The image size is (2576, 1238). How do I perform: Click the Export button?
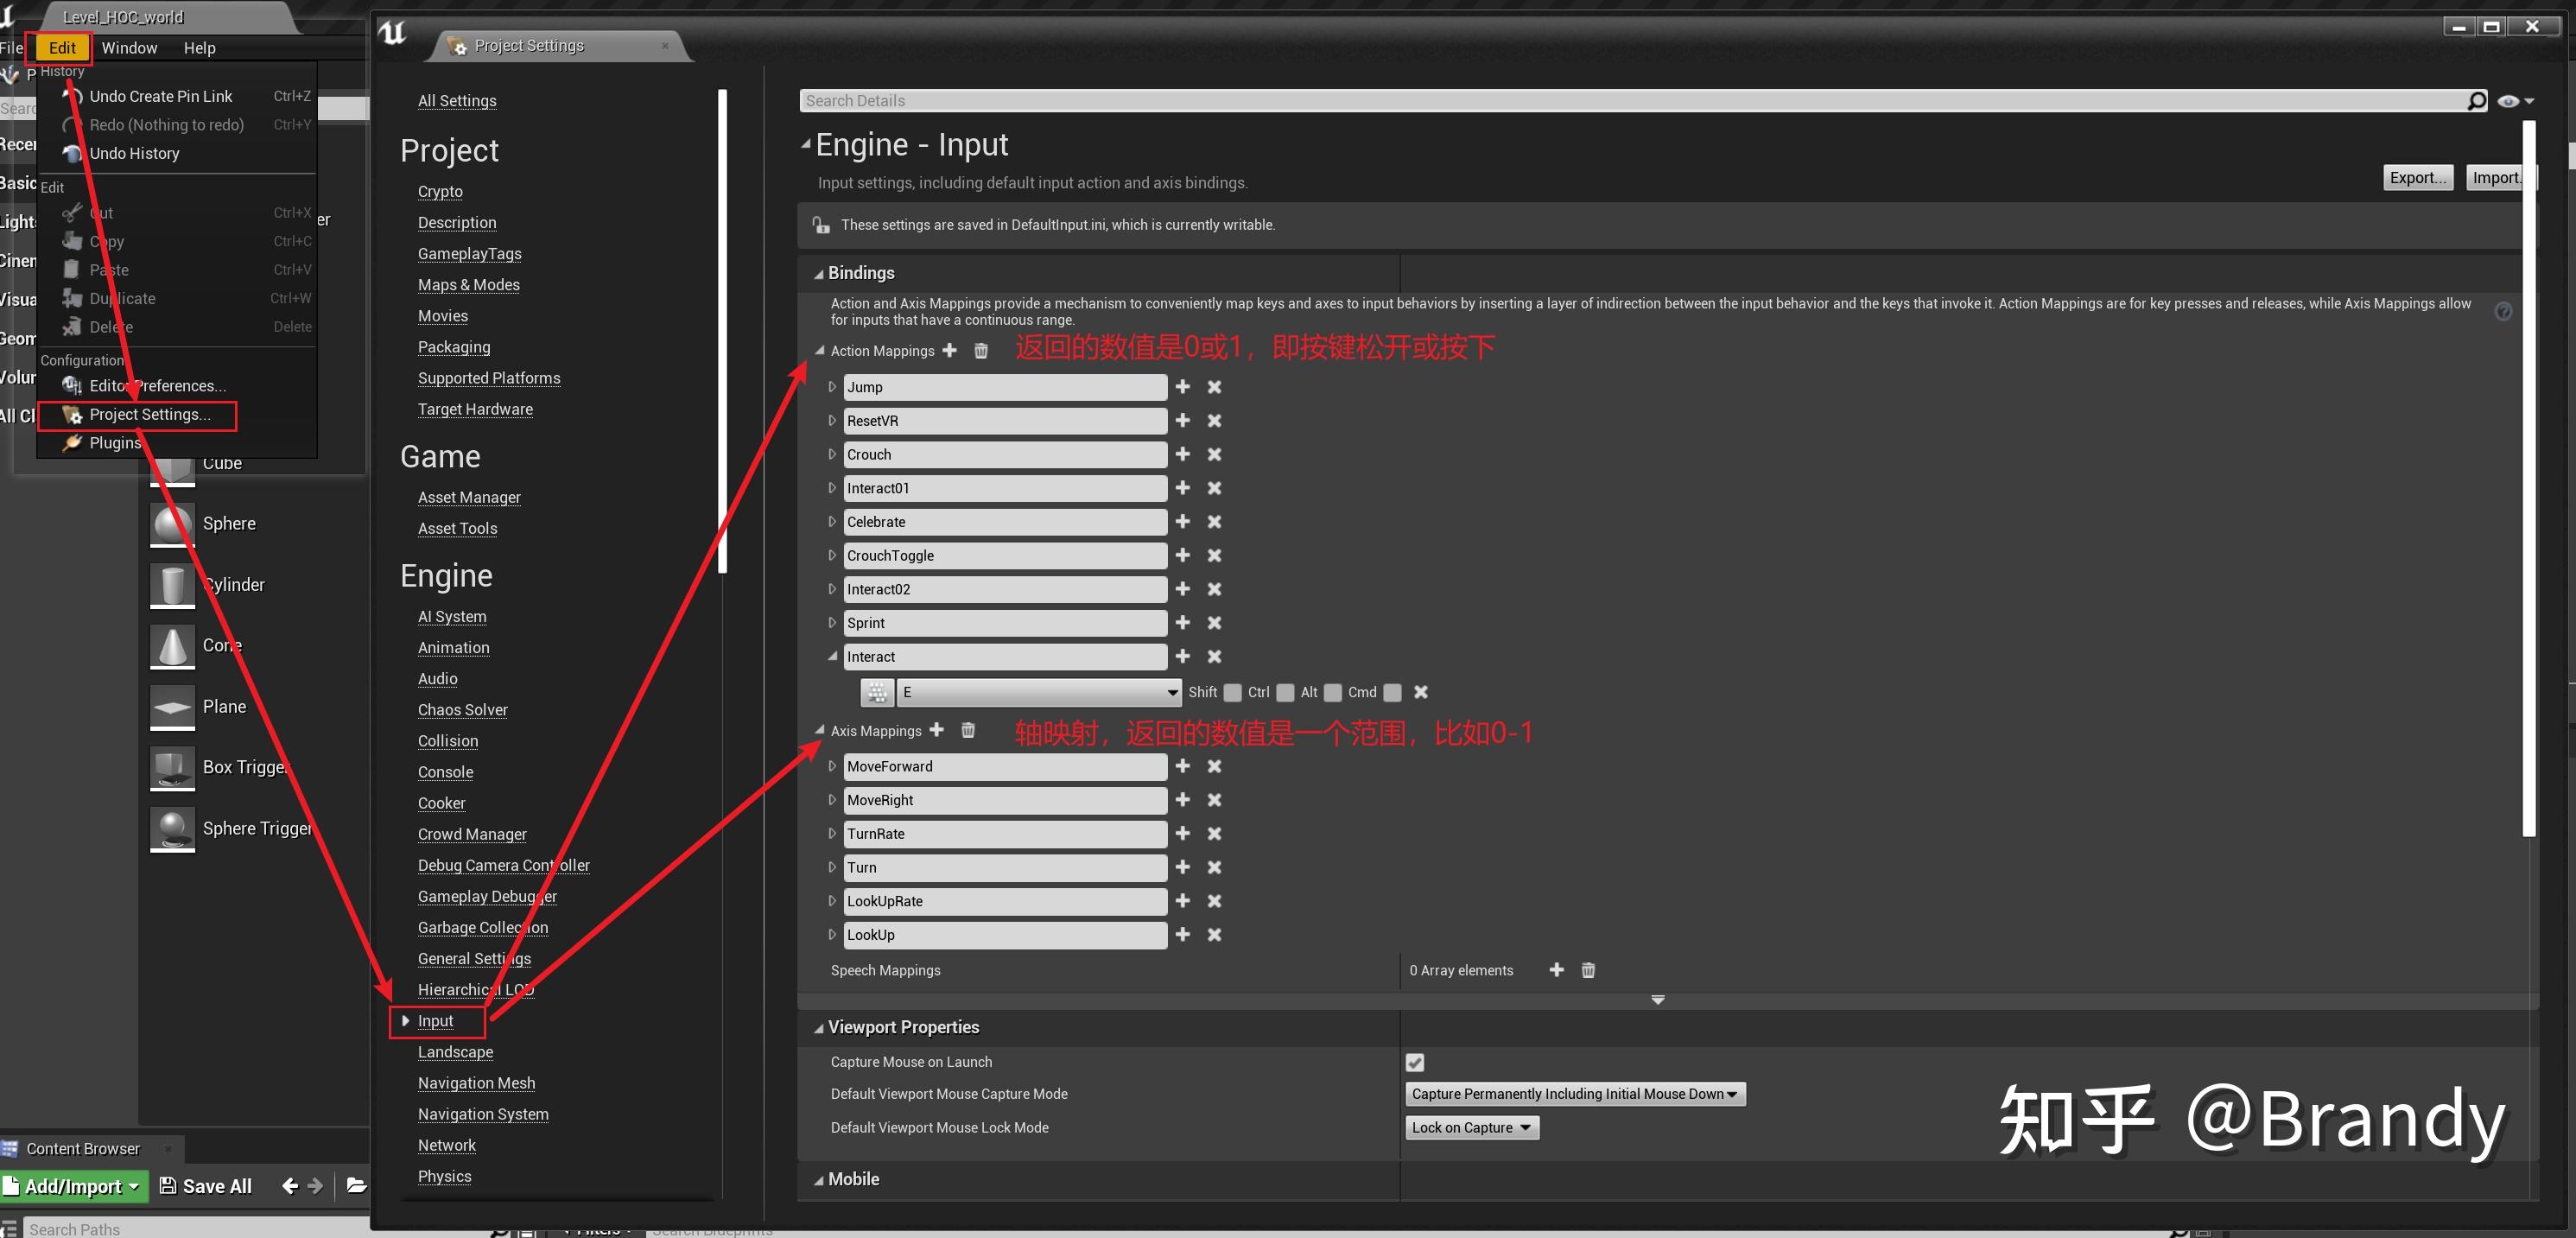click(2417, 177)
